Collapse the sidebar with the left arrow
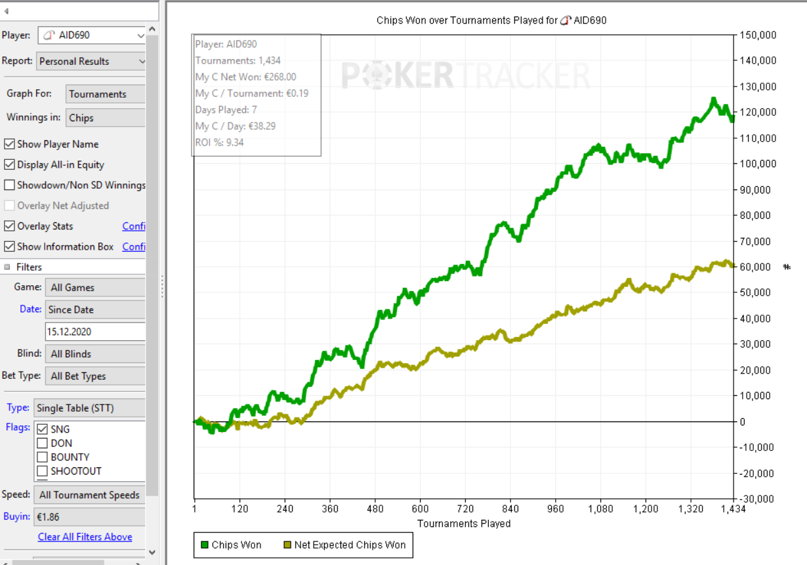 pos(7,11)
